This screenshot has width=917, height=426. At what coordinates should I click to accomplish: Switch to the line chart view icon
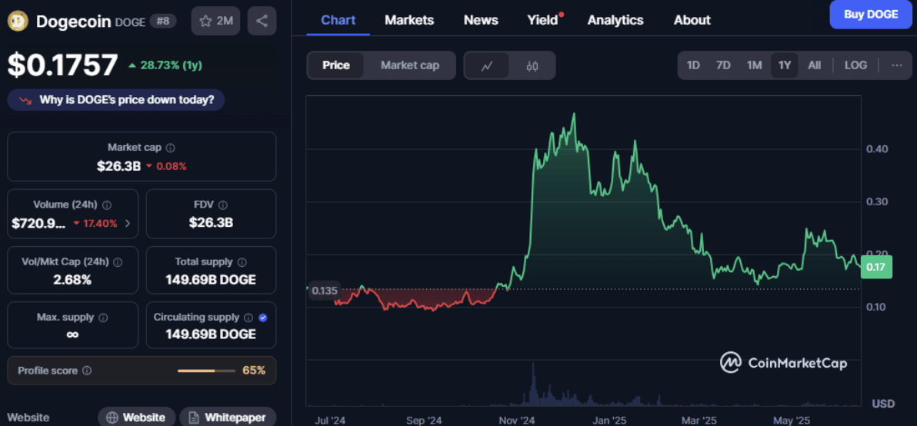[487, 65]
